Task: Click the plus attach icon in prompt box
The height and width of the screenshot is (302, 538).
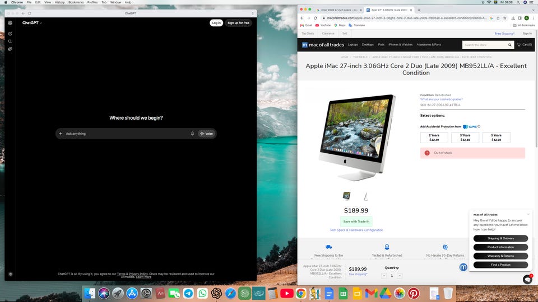Action: pos(61,134)
